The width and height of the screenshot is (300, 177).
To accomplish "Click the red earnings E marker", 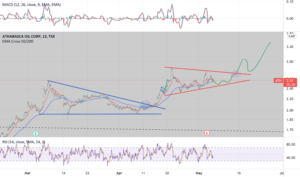I will click(x=207, y=133).
